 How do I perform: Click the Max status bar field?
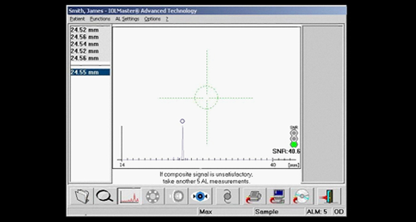[x=225, y=211]
